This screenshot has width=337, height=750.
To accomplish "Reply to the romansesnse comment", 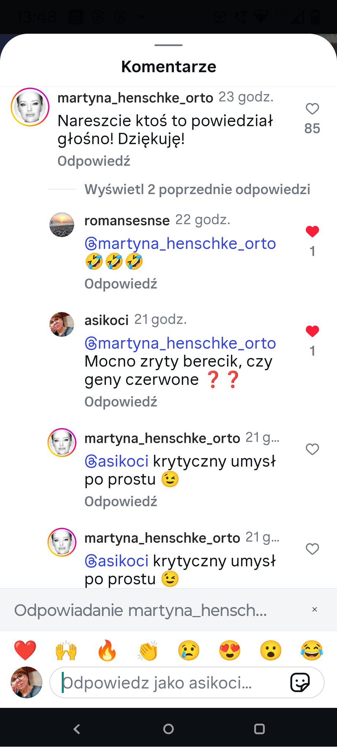I will click(x=121, y=284).
